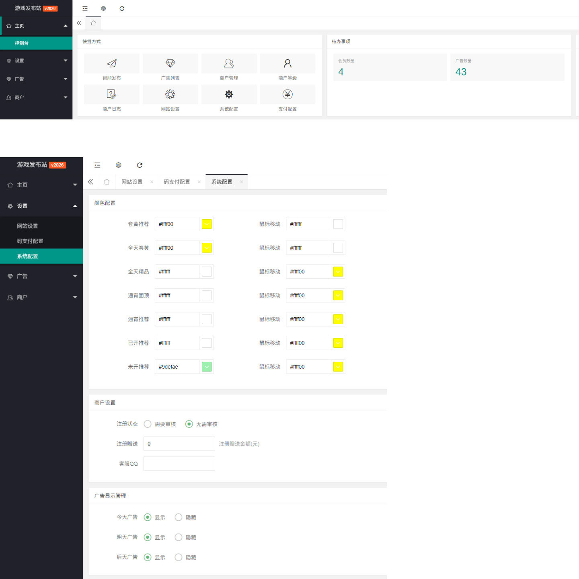Image resolution: width=579 pixels, height=579 pixels.
Task: Click the 客服QQ input field
Action: click(179, 464)
